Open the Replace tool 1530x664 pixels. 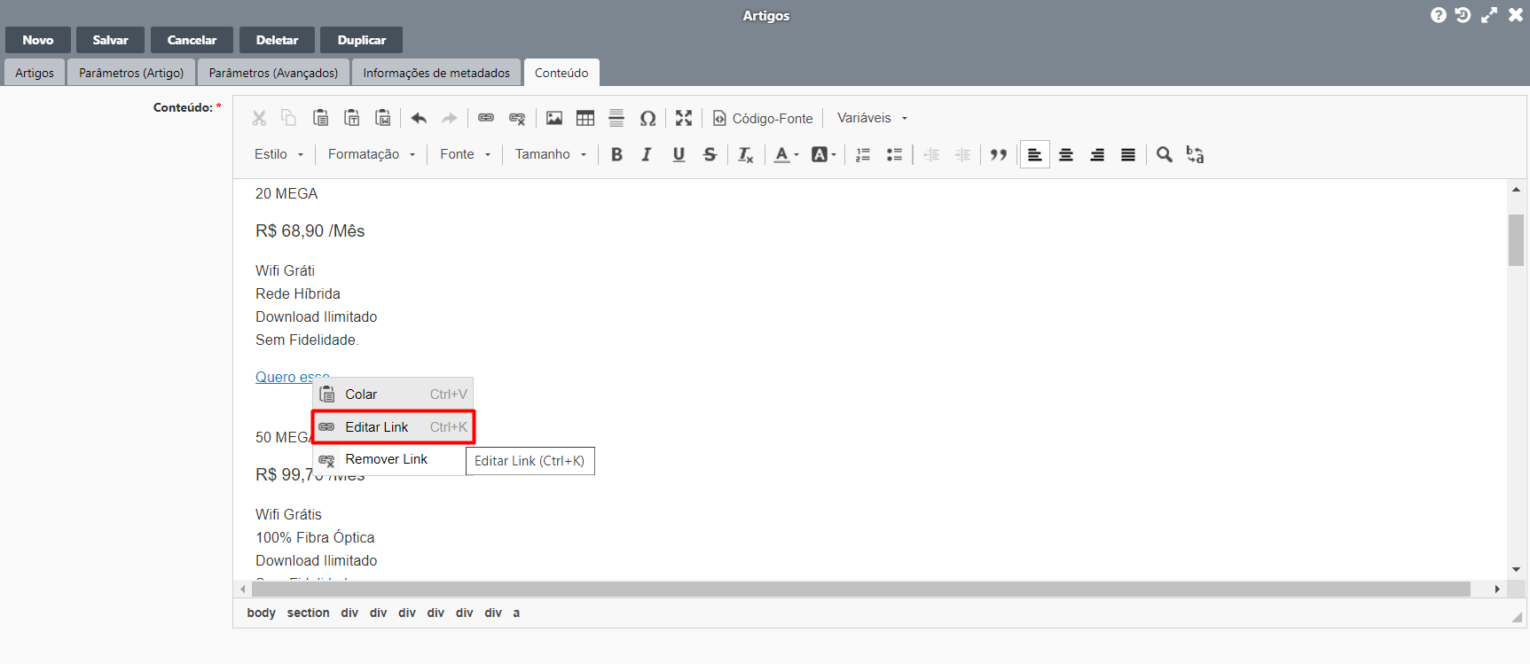point(1196,154)
